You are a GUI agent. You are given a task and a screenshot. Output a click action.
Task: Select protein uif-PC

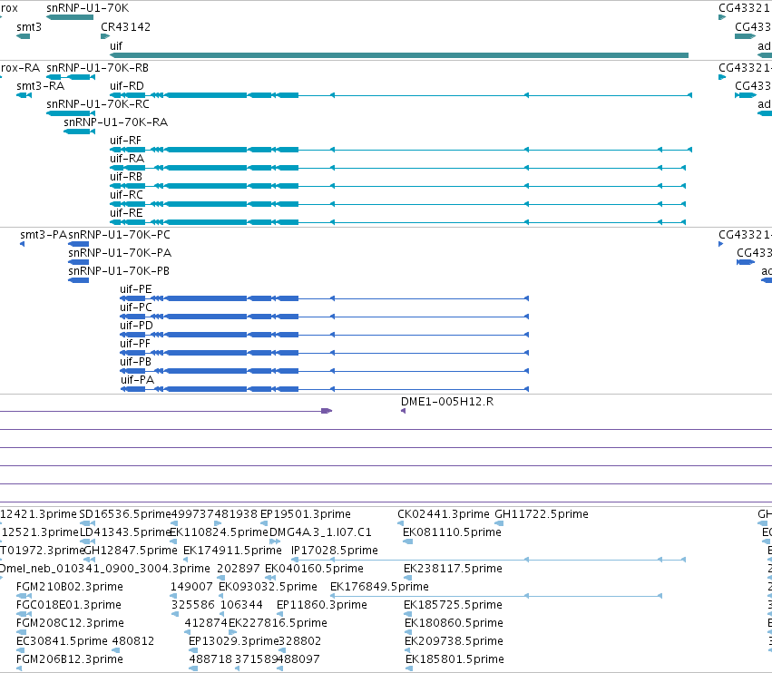pyautogui.click(x=325, y=317)
